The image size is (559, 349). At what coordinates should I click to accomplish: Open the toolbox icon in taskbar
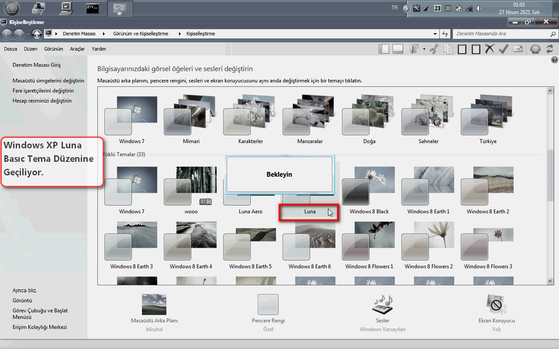click(39, 8)
